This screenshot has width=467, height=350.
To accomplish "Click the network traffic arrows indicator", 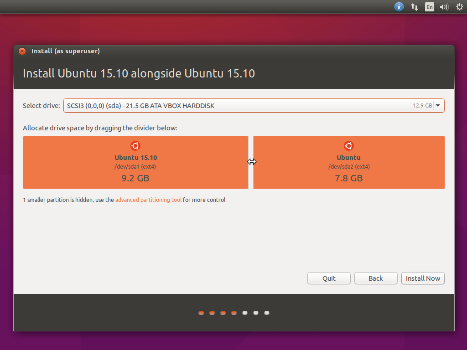I will 414,7.
